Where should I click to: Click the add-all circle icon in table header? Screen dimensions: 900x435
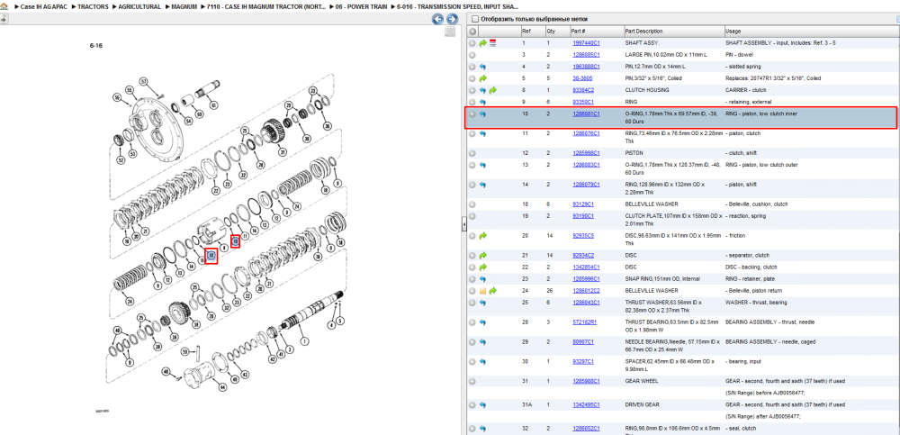click(x=472, y=31)
